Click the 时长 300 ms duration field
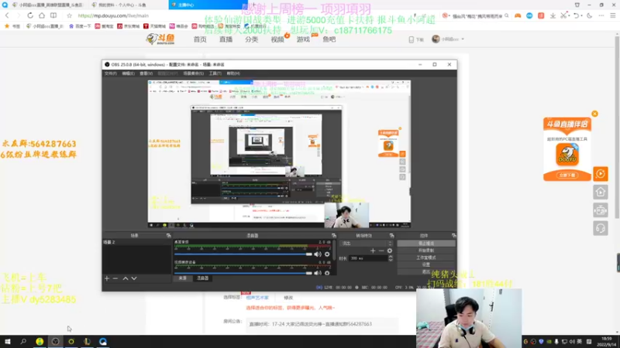This screenshot has height=348, width=620. click(368, 258)
